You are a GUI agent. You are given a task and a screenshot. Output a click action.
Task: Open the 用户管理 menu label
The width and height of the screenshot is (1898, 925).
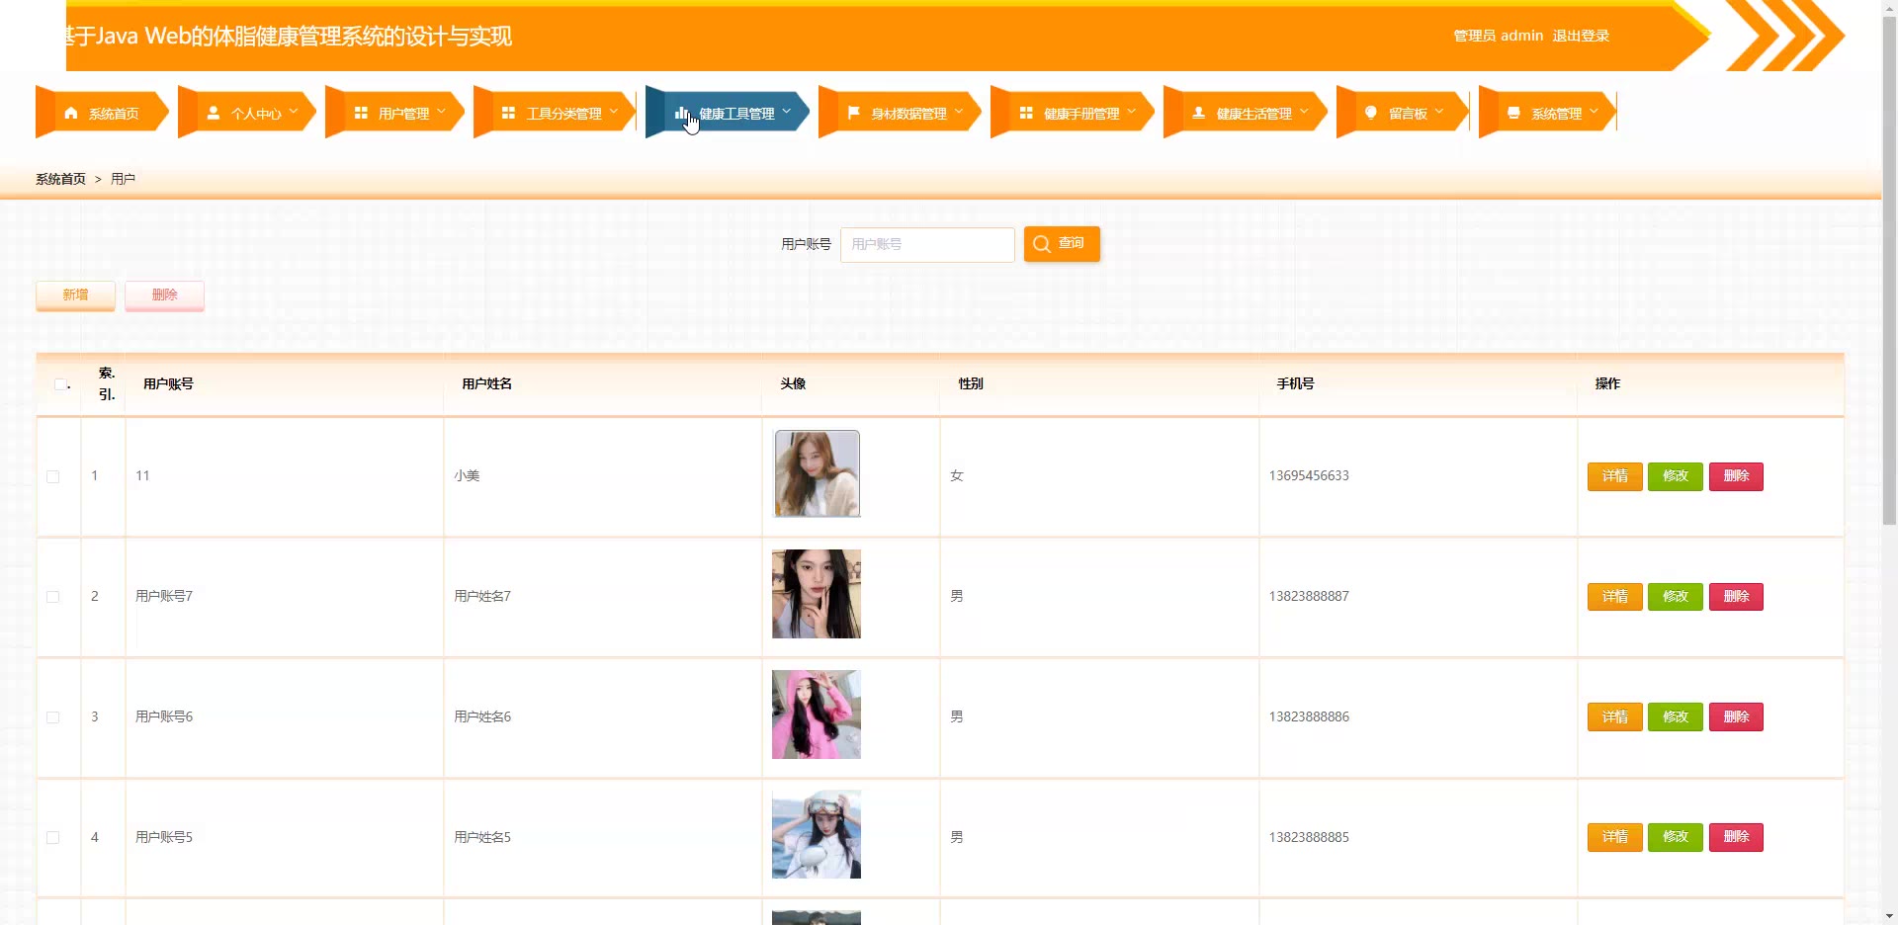[x=404, y=114]
